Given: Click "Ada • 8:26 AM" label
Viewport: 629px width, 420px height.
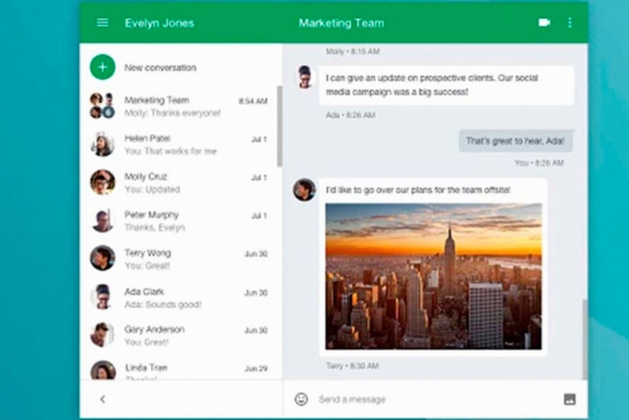Looking at the screenshot, I should pyautogui.click(x=350, y=115).
